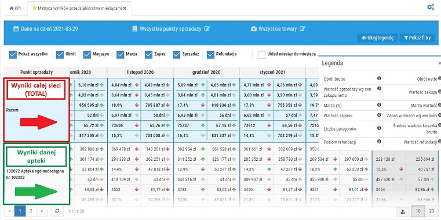Set page size to 20 rows
This screenshot has height=220, width=441.
431,211
